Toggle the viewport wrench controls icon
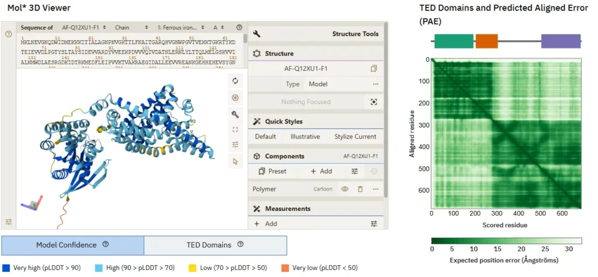 click(x=235, y=114)
